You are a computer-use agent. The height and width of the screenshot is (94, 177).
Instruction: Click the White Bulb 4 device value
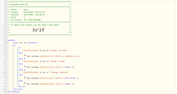pyautogui.click(x=71, y=78)
